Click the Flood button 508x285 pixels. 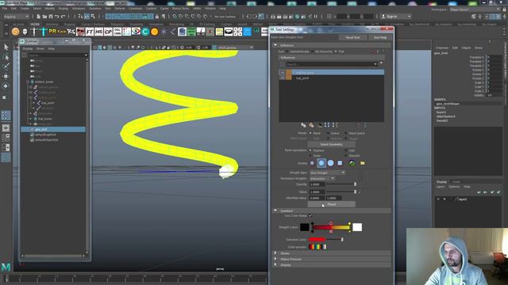tap(332, 204)
